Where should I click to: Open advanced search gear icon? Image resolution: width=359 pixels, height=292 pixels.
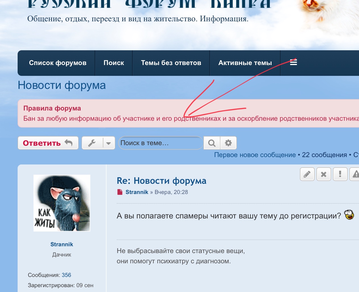pyautogui.click(x=228, y=143)
